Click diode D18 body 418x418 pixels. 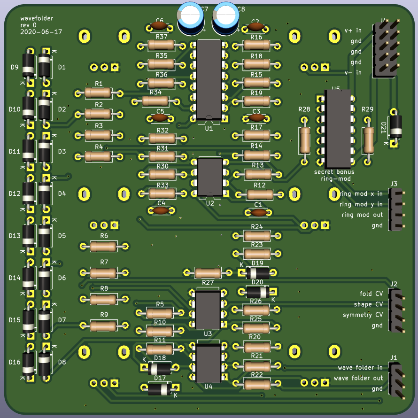159,369
